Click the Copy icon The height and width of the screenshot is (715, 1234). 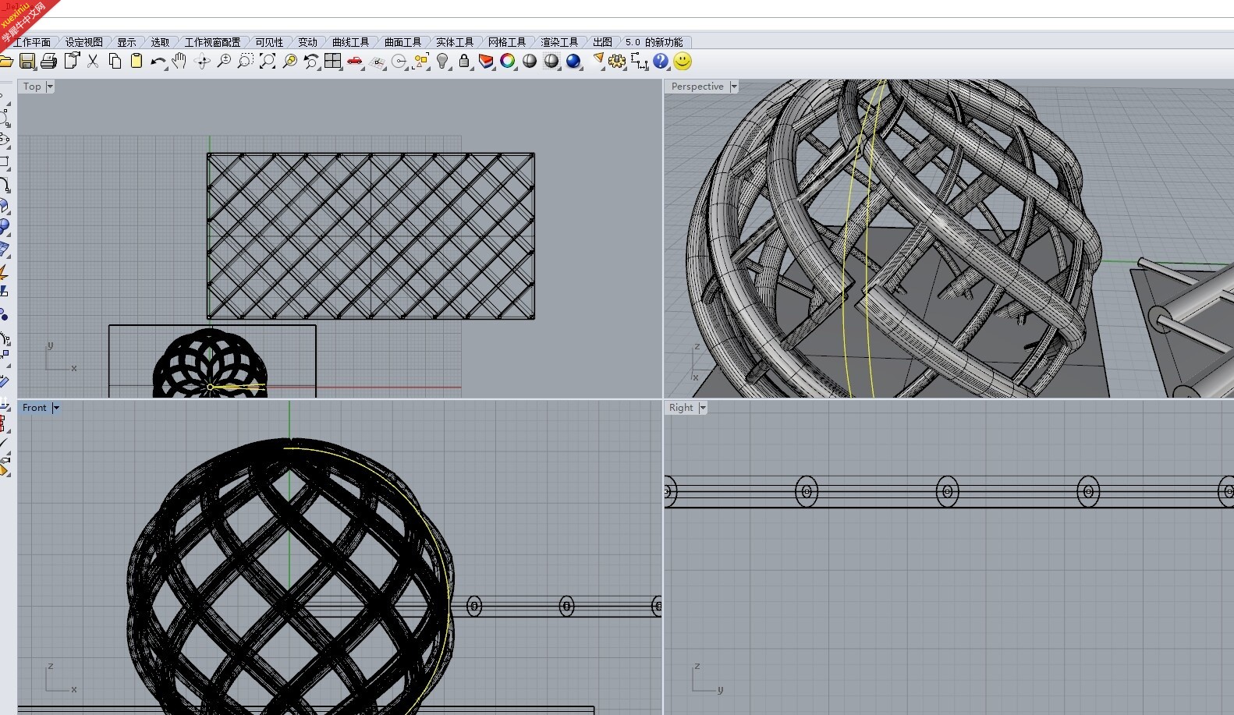(x=115, y=61)
